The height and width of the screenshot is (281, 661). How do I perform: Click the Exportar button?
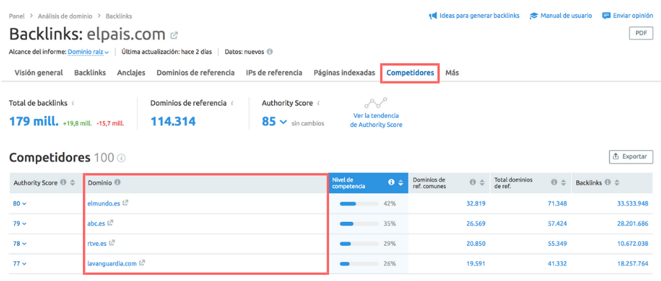631,156
